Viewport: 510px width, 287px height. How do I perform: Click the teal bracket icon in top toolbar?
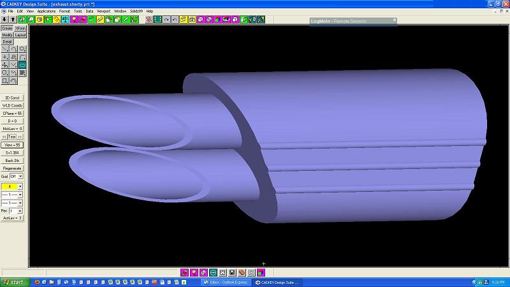[157, 20]
